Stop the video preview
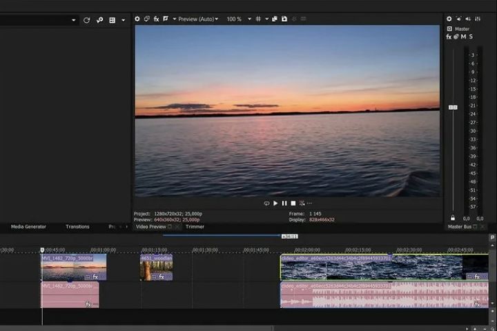Image resolution: width=497 pixels, height=331 pixels. 293,203
